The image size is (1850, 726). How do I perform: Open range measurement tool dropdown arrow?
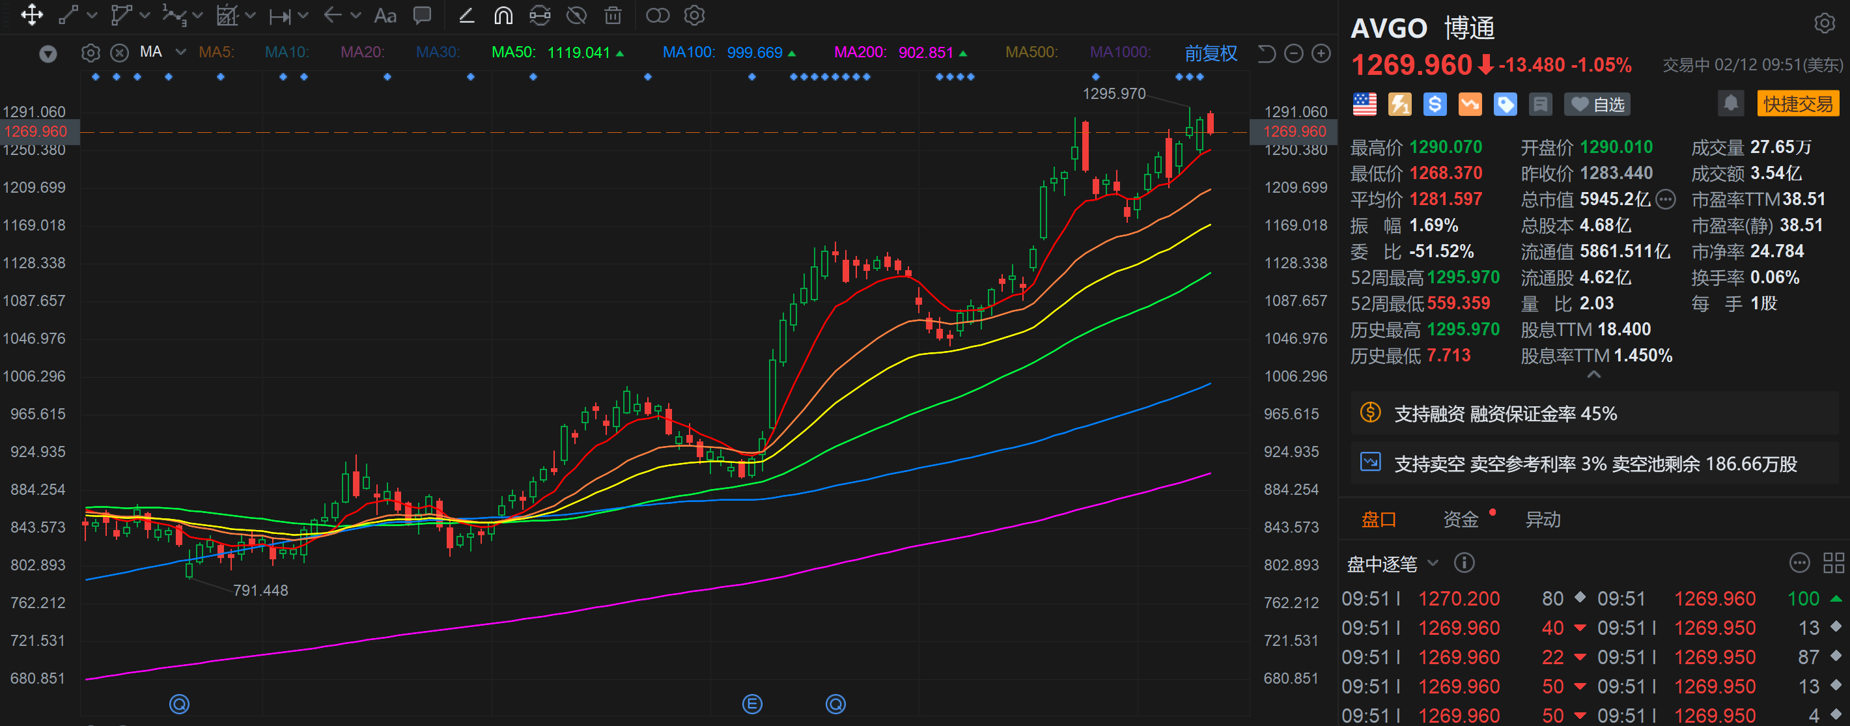302,15
